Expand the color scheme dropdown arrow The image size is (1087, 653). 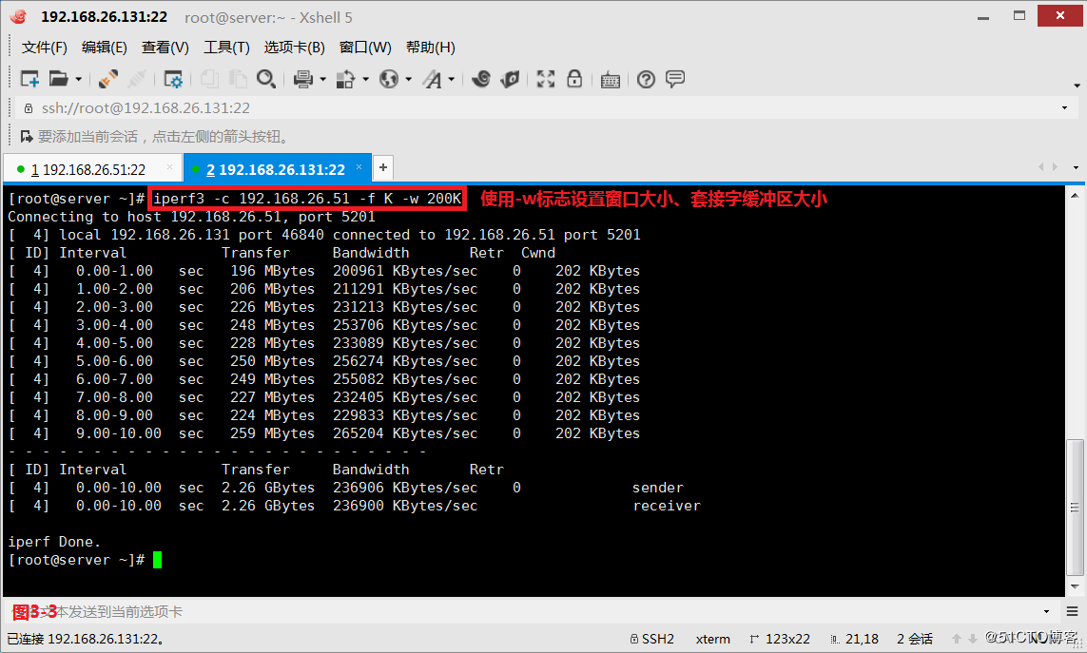tap(365, 80)
